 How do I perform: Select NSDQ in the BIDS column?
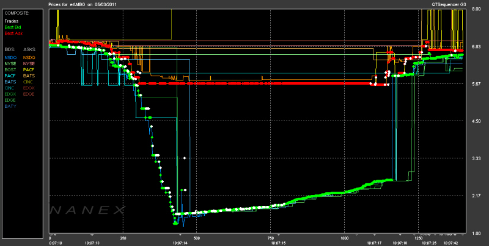[10, 57]
